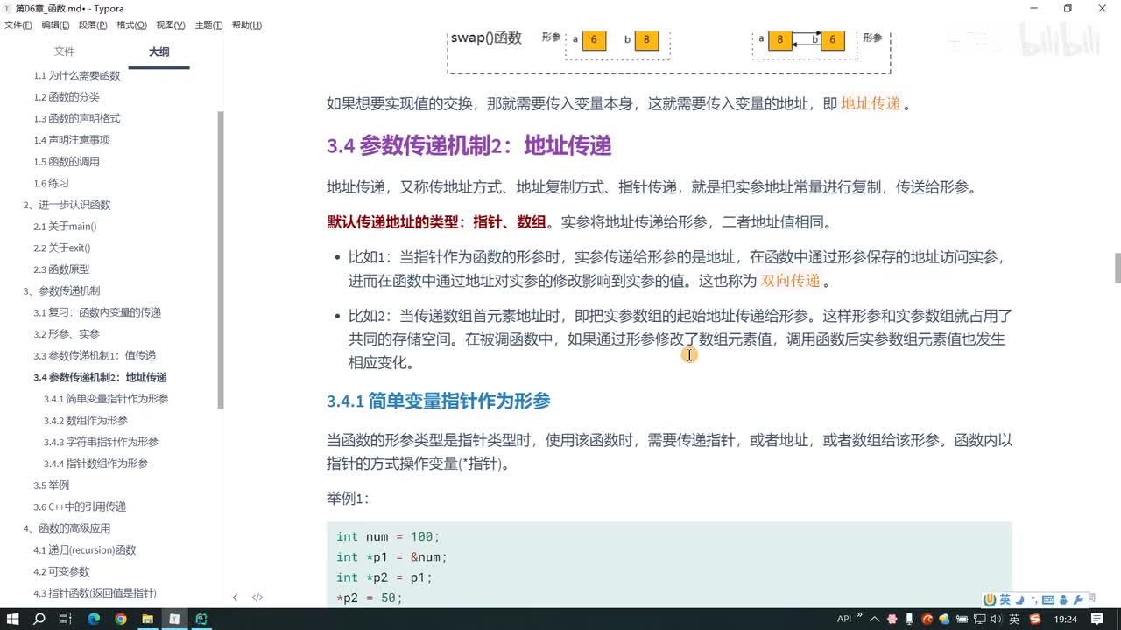Open the IME toolbar user icon
Image resolution: width=1121 pixels, height=630 pixels.
click(1063, 599)
